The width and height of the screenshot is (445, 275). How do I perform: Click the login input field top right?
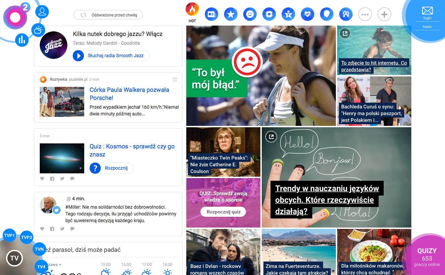(427, 18)
